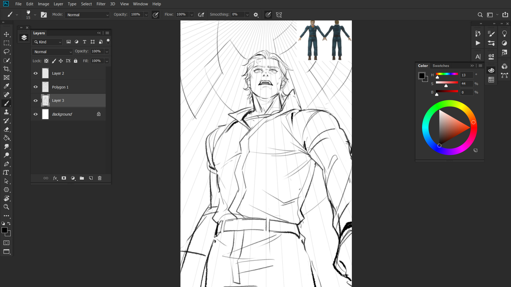Select the Smudge tool

pyautogui.click(x=6, y=146)
